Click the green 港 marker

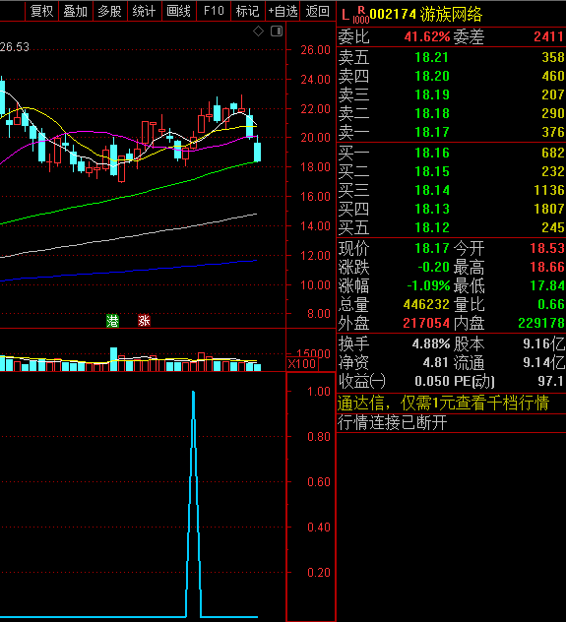point(112,321)
